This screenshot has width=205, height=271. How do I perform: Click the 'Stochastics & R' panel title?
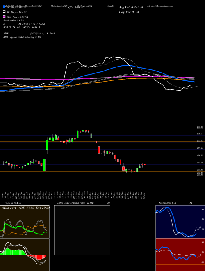coord(167,203)
